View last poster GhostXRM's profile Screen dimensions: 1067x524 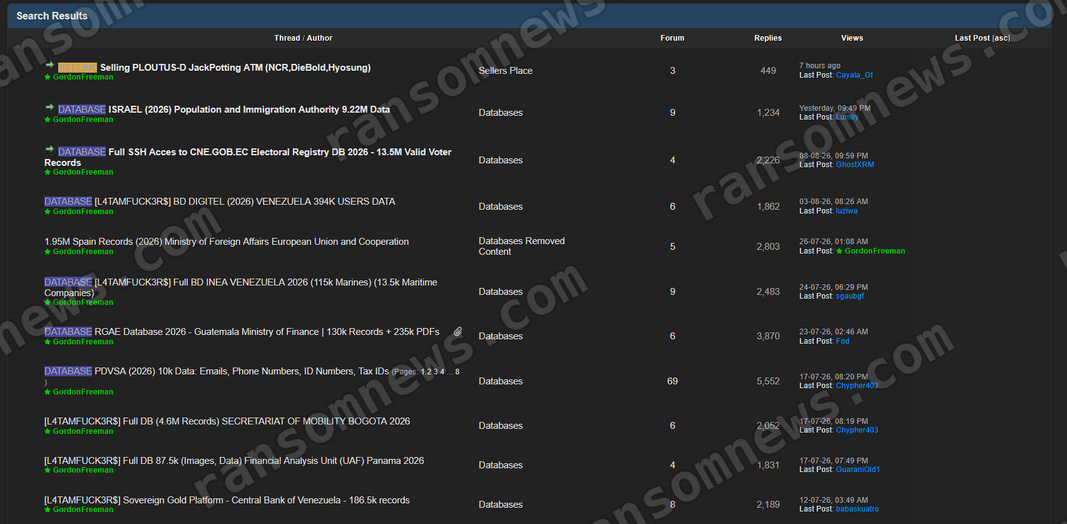pos(855,165)
